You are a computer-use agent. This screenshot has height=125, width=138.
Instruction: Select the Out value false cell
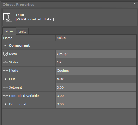pyautogui.click(x=96, y=79)
